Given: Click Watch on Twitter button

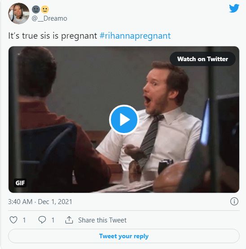Looking at the screenshot, I should (202, 59).
